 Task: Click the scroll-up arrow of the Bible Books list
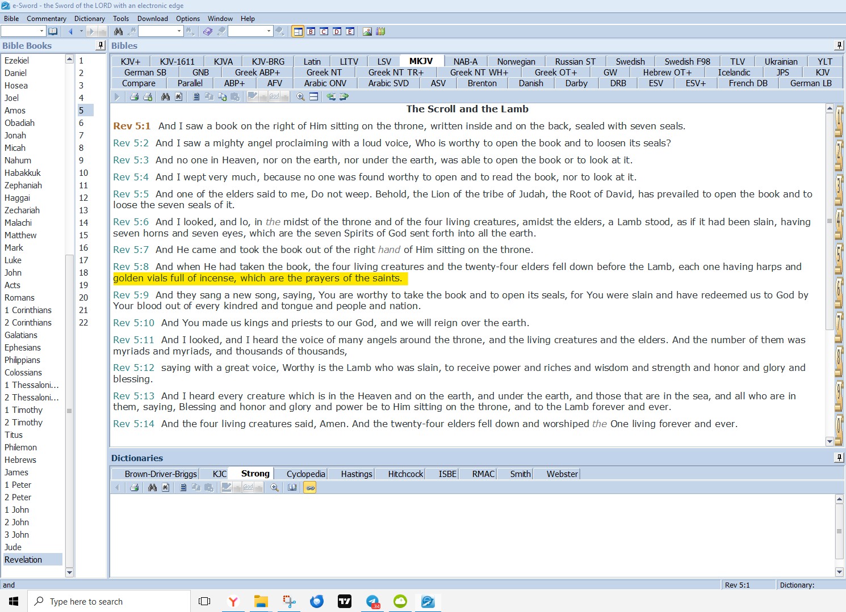click(x=69, y=59)
